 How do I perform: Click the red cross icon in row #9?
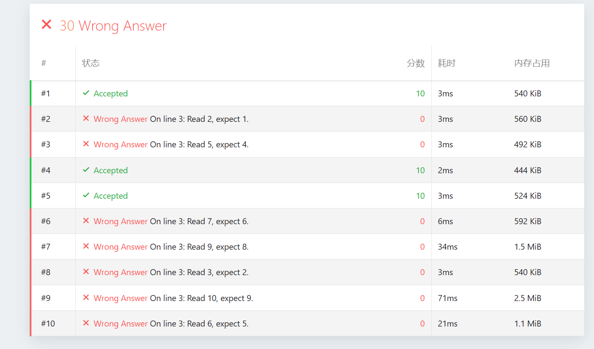pyautogui.click(x=86, y=298)
